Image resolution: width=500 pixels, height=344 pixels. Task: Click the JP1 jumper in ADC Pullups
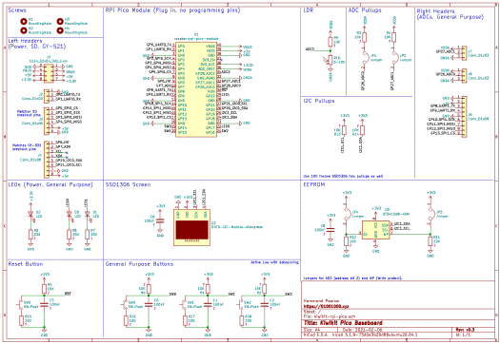(x=365, y=59)
